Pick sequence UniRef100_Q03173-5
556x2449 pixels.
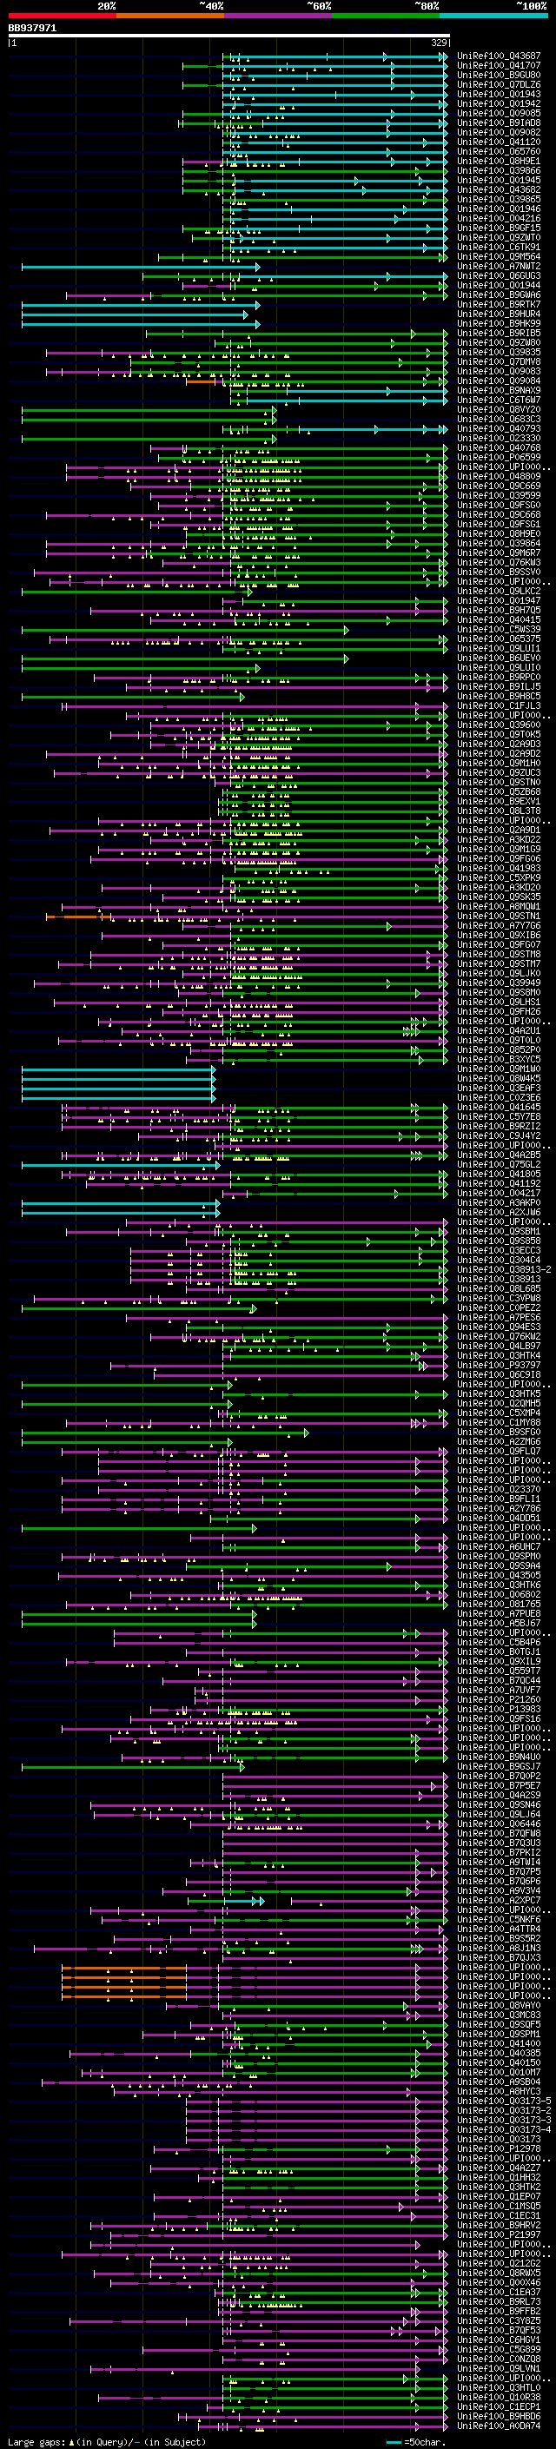(x=504, y=2101)
